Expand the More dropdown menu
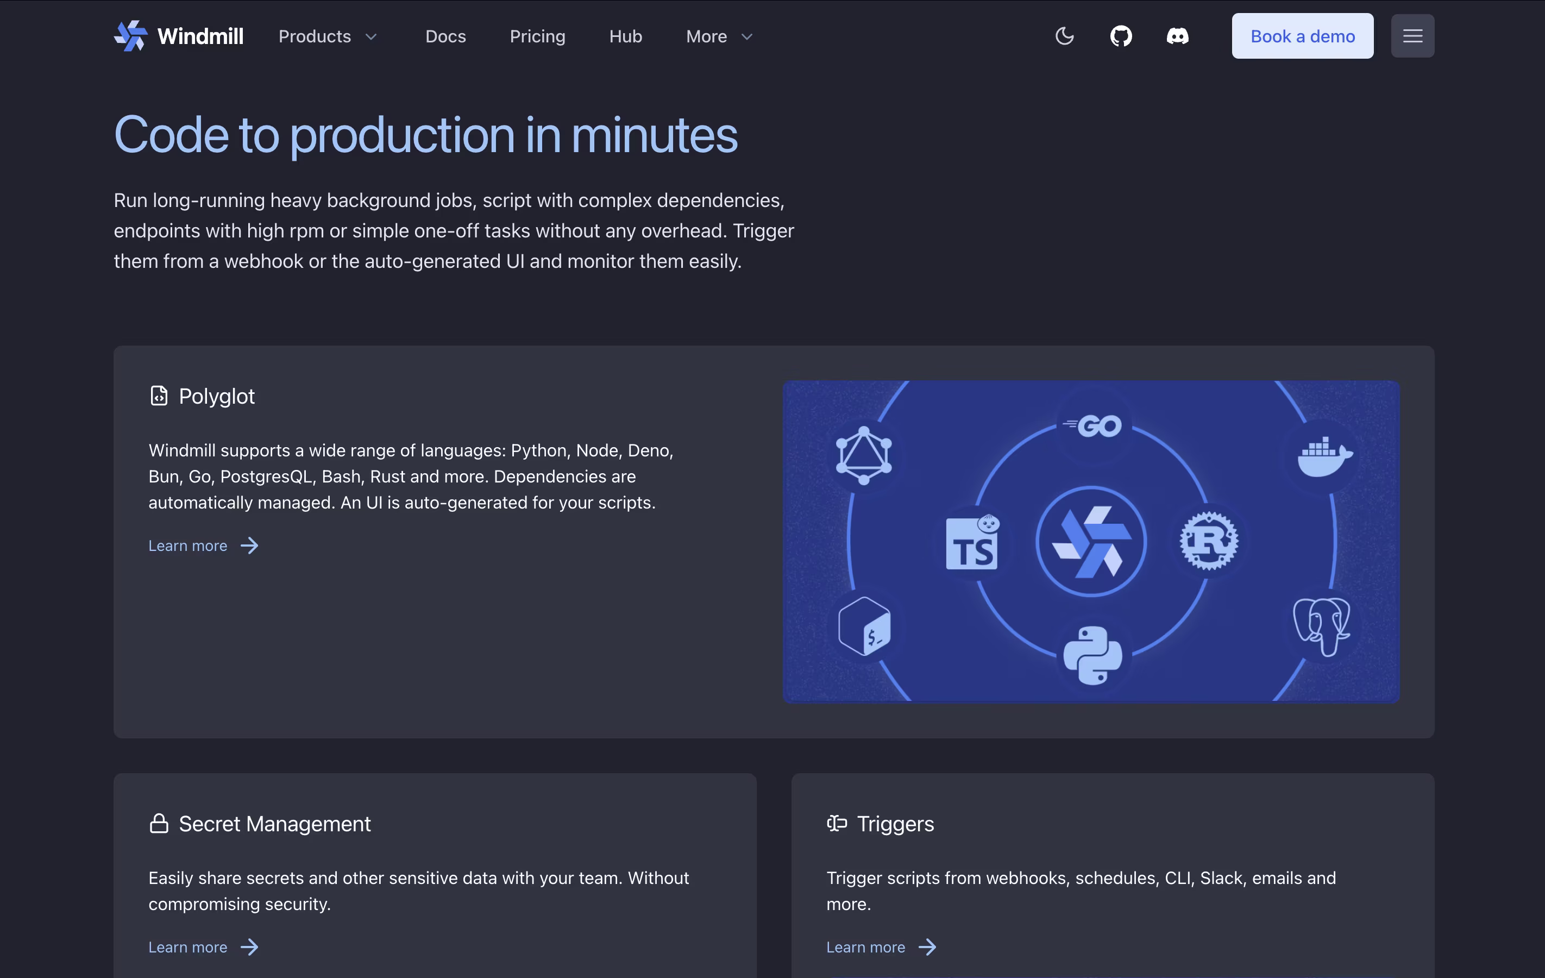 (x=719, y=36)
